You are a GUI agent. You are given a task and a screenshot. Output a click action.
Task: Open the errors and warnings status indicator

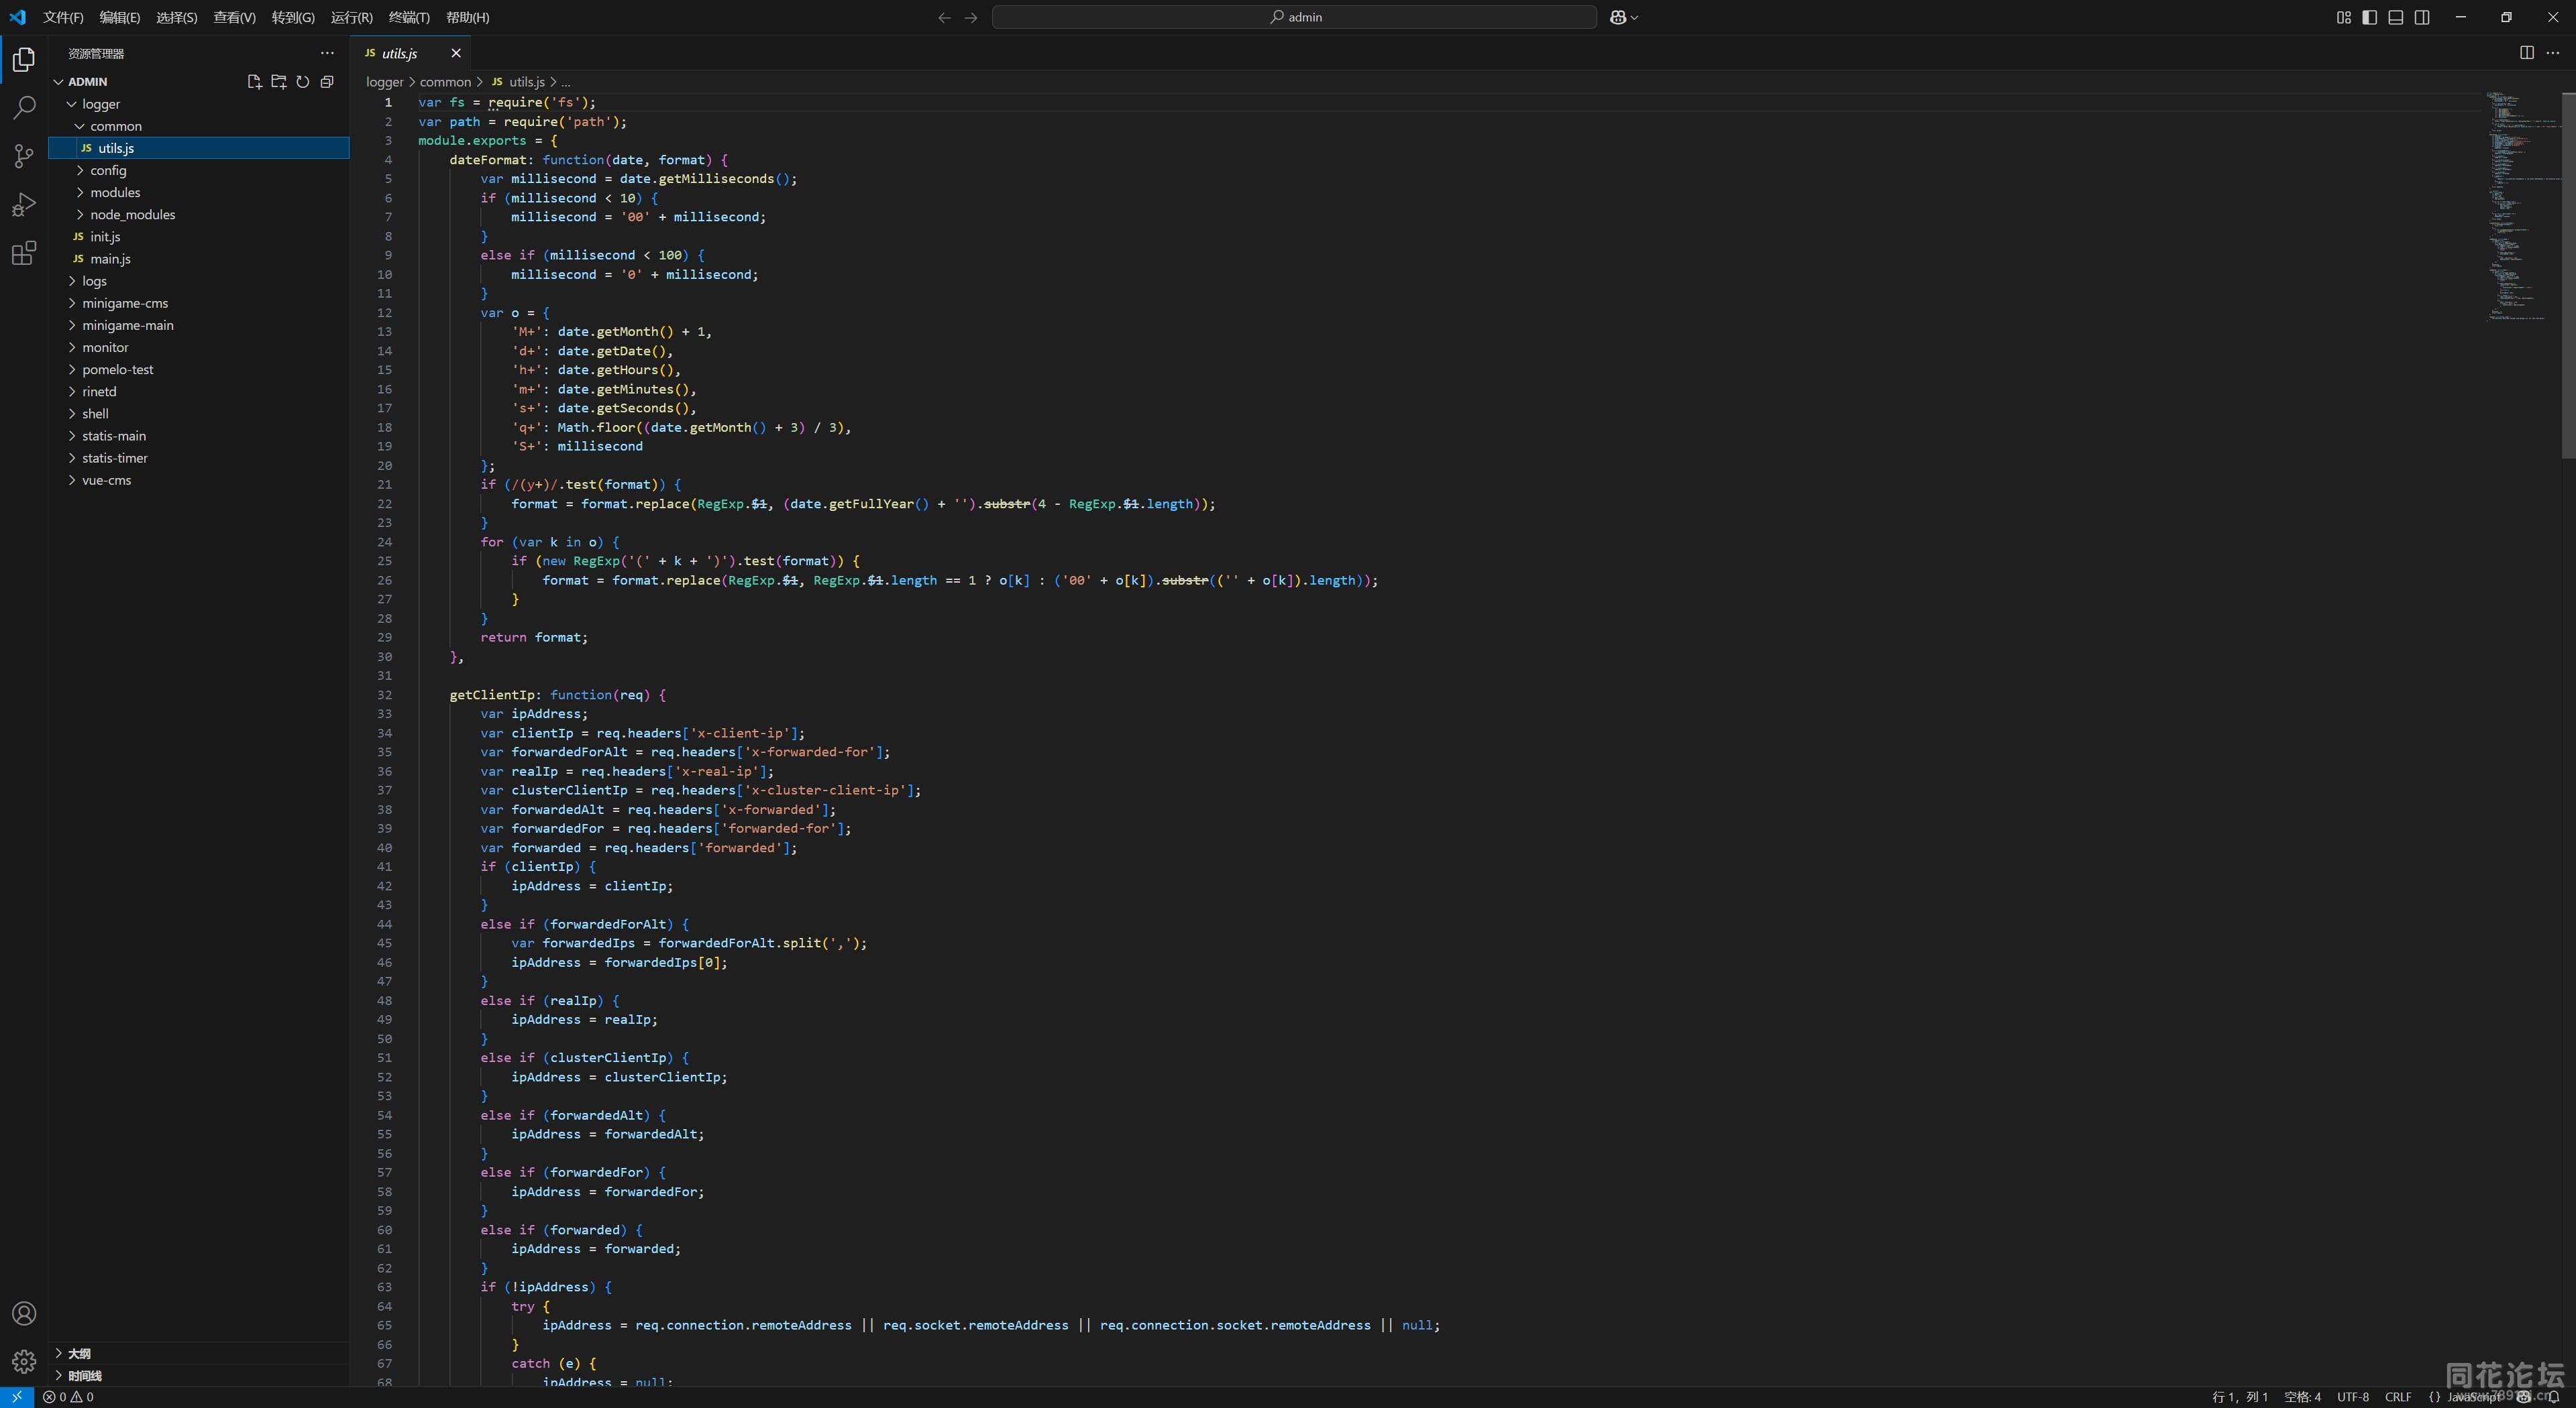[68, 1397]
